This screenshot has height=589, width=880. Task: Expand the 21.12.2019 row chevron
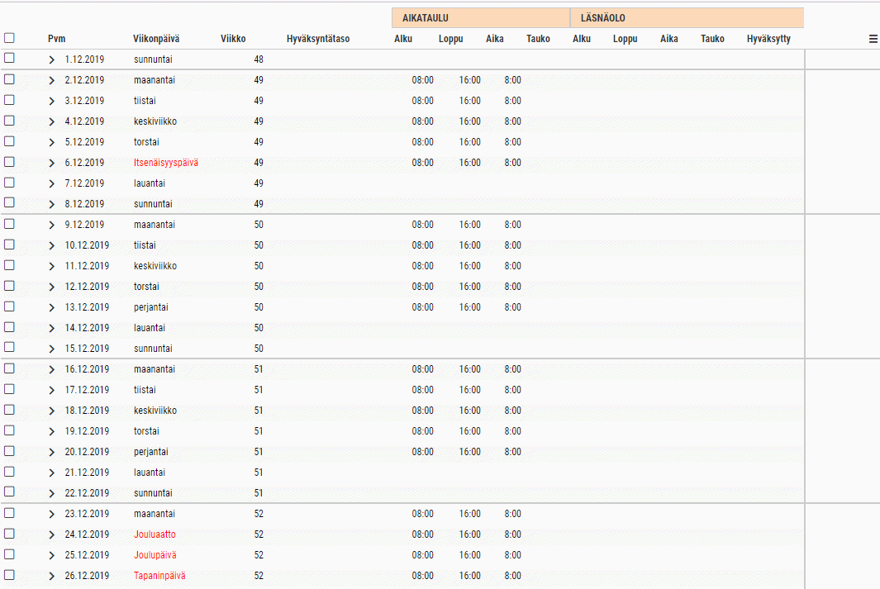[x=51, y=473]
